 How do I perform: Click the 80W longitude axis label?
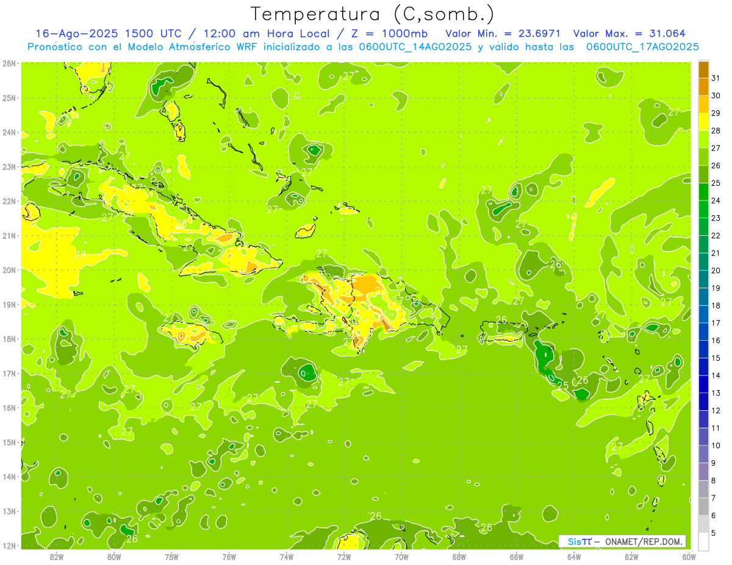tap(114, 556)
